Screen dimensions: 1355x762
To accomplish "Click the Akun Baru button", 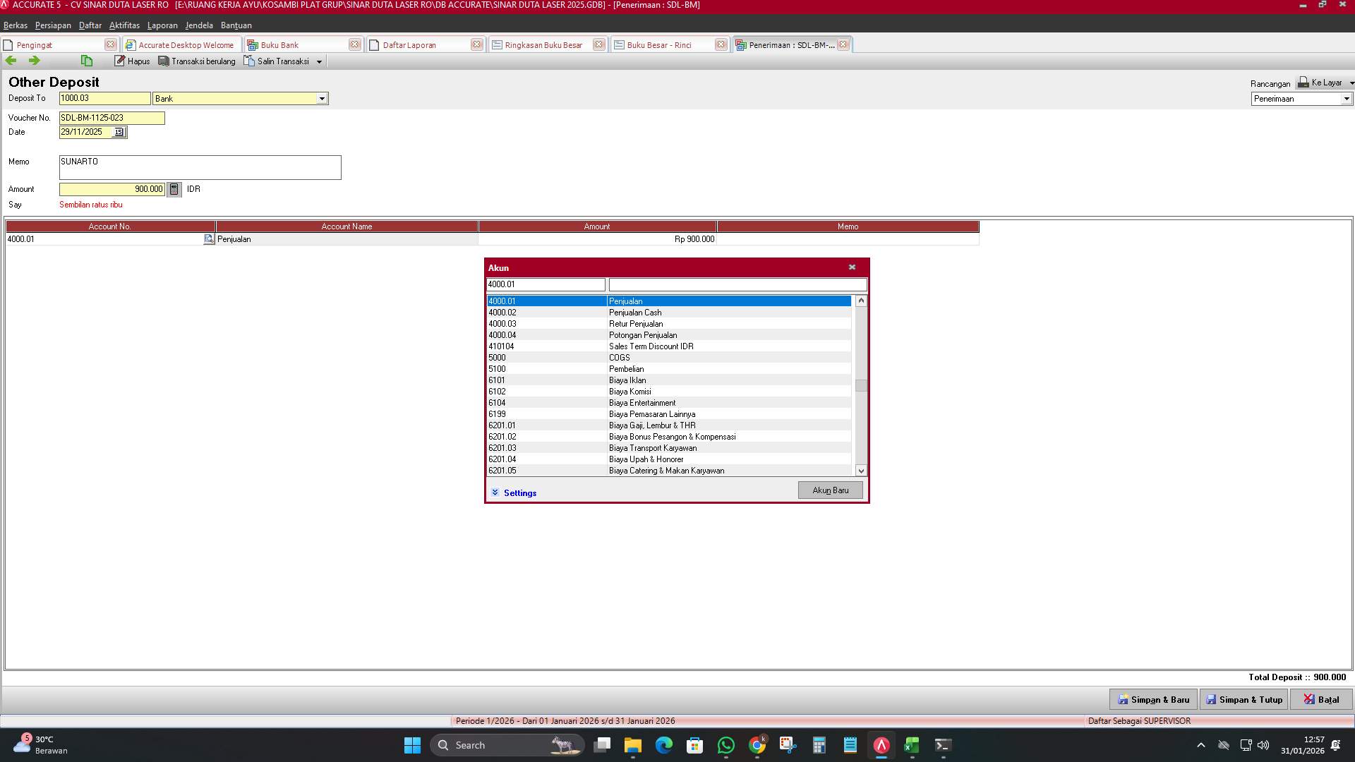I will (x=830, y=490).
